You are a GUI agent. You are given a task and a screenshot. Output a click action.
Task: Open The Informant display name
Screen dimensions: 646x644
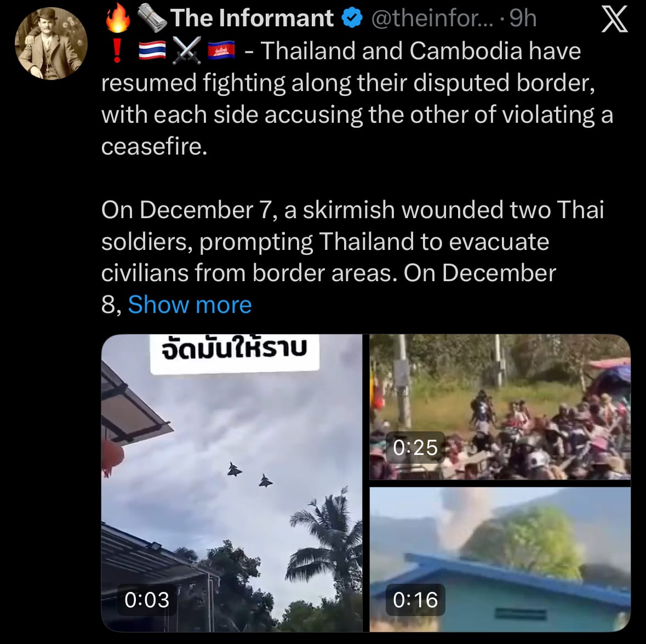pyautogui.click(x=252, y=18)
